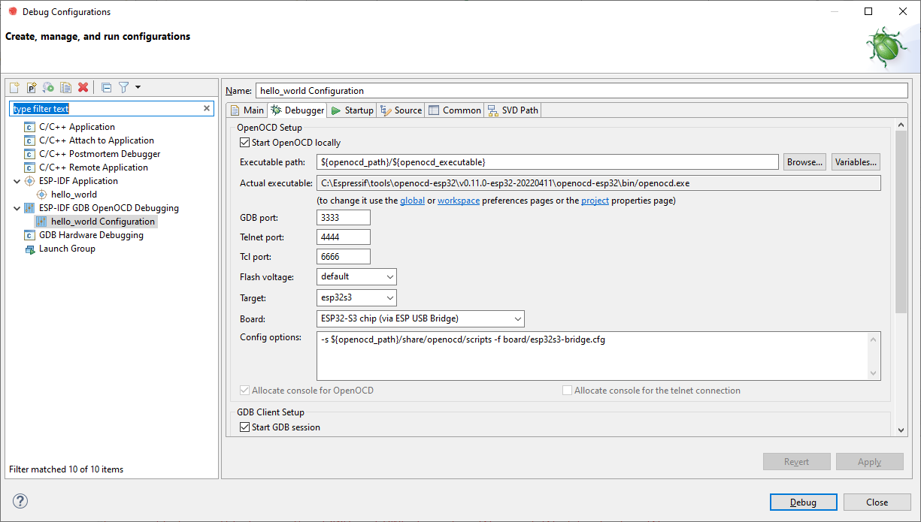Click the hello_world Configuration item icon
Image resolution: width=921 pixels, height=522 pixels.
coord(42,222)
